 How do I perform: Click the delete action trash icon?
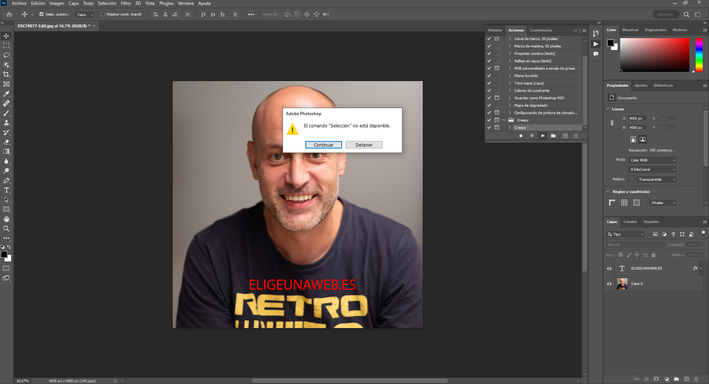(575, 136)
